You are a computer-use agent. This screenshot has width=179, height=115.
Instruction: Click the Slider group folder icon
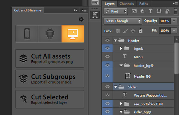point(121,87)
